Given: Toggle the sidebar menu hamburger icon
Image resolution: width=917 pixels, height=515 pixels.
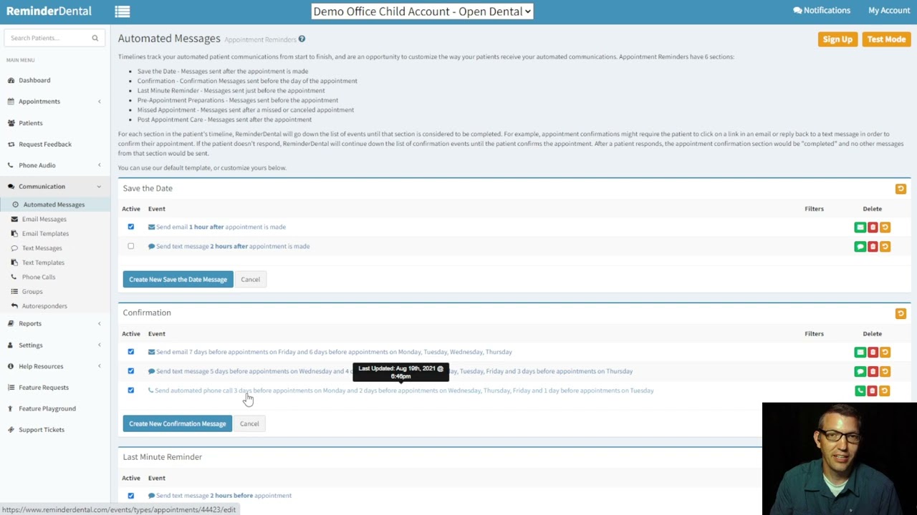Looking at the screenshot, I should pos(123,11).
